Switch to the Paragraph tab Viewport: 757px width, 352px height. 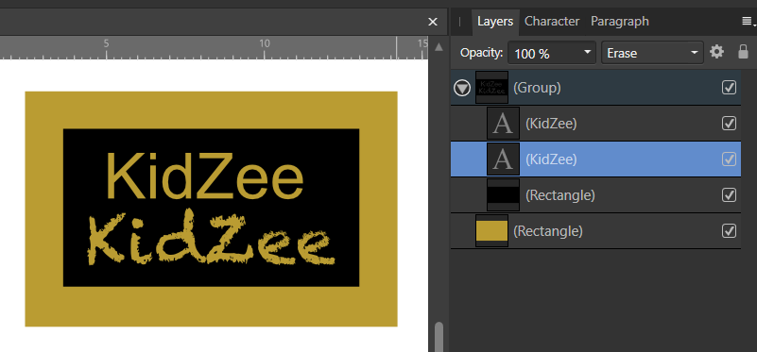(620, 22)
